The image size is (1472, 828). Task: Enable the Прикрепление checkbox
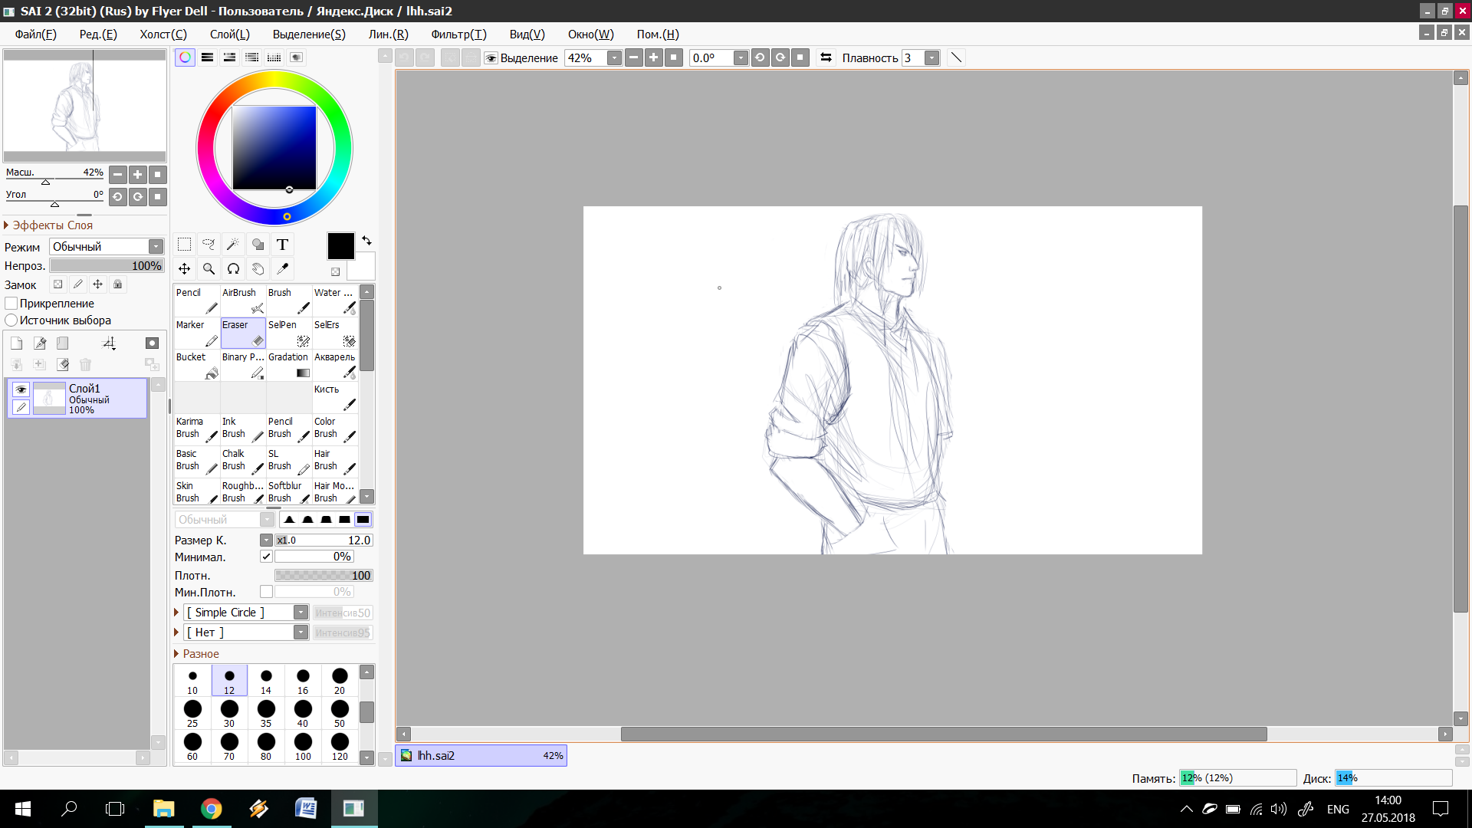tap(11, 304)
